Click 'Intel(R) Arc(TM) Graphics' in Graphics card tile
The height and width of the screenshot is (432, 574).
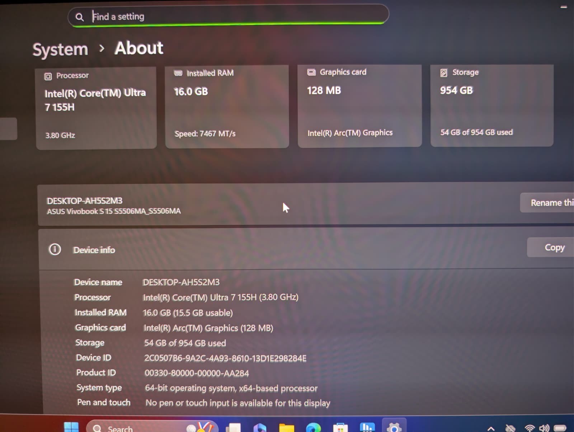click(x=350, y=133)
